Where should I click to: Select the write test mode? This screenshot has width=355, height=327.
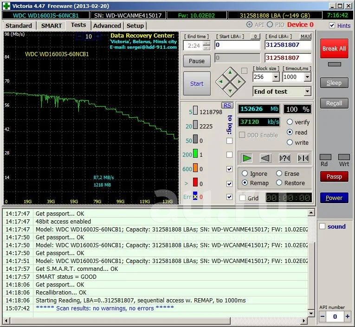click(290, 142)
